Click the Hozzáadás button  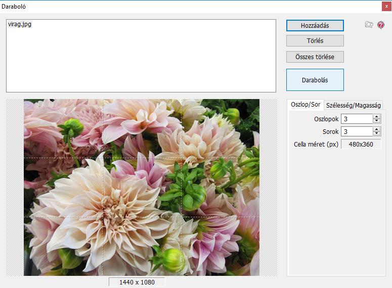(315, 26)
